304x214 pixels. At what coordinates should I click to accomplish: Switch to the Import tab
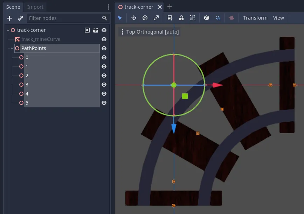pos(35,7)
